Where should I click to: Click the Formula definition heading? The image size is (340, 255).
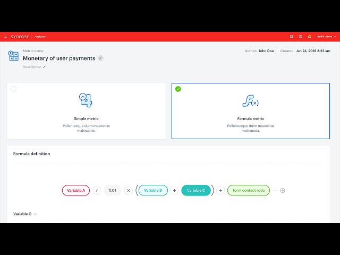tap(32, 154)
